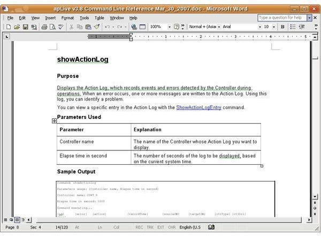Screen dimensions: 321x236
Task: Save the document with floppy icon
Action: tap(25, 27)
